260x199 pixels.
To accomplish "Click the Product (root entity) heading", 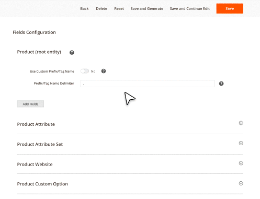I will coord(39,52).
